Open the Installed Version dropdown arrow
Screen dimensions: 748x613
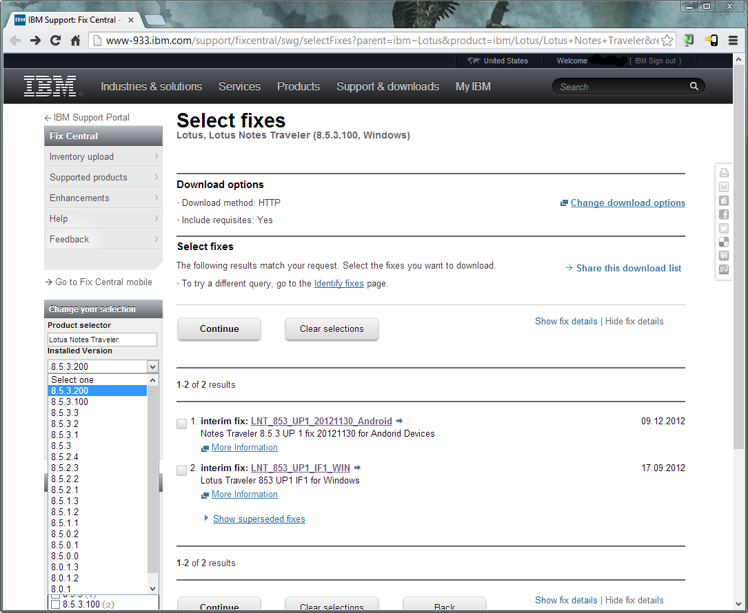(x=152, y=366)
